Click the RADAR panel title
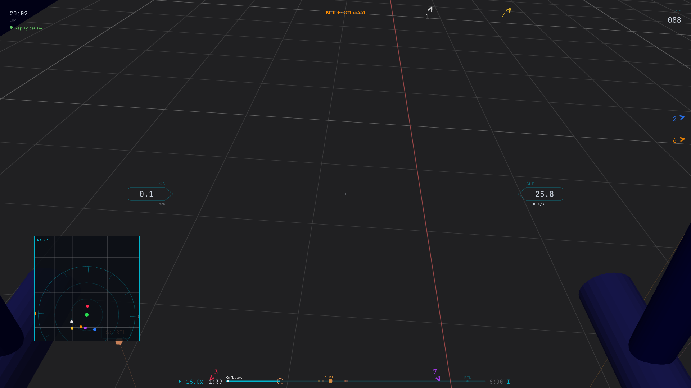Screen dimensions: 691x388 click(x=42, y=240)
